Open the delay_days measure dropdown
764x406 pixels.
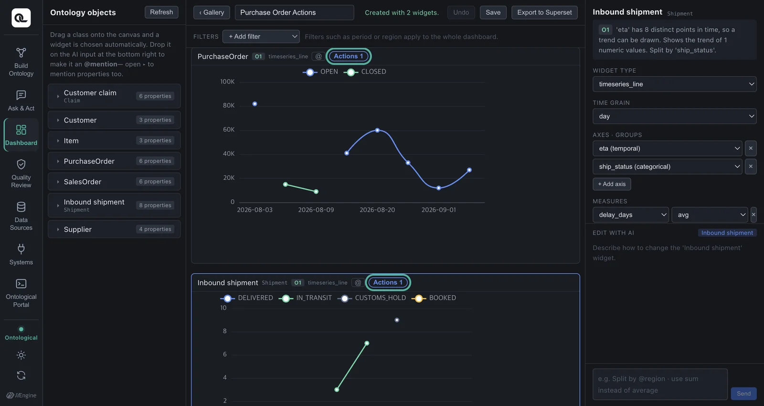coord(631,215)
